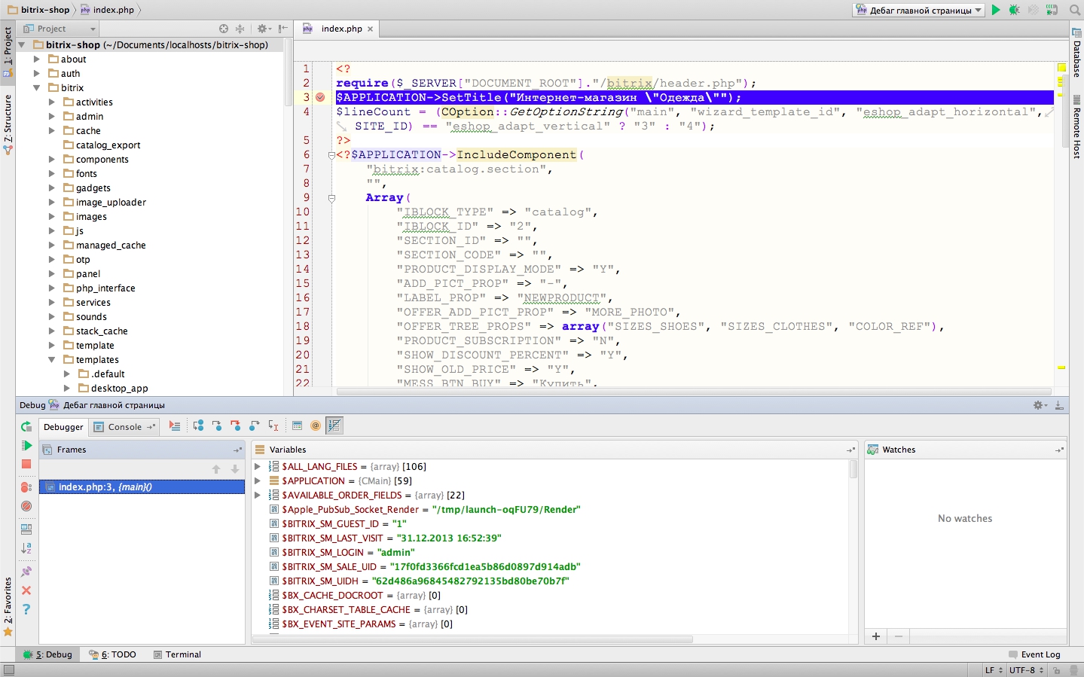This screenshot has height=677, width=1084.
Task: Open the 2: Favorites side panel
Action: coord(8,607)
